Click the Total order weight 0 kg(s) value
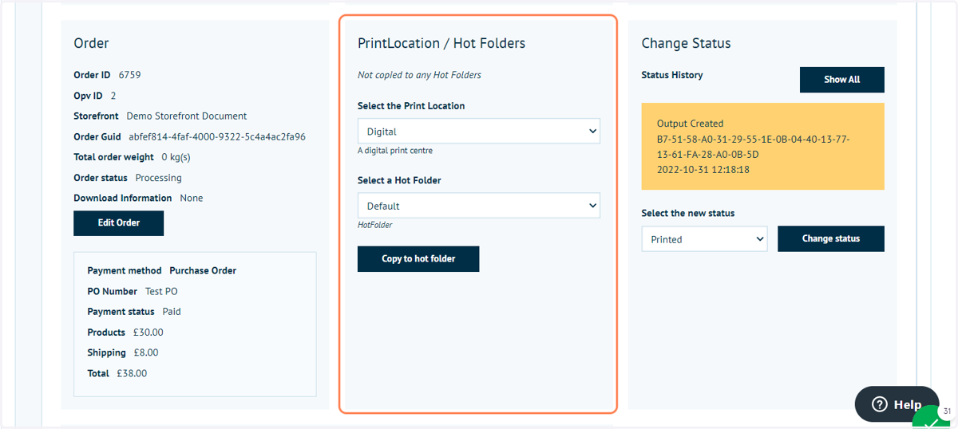This screenshot has width=958, height=429. pos(176,157)
